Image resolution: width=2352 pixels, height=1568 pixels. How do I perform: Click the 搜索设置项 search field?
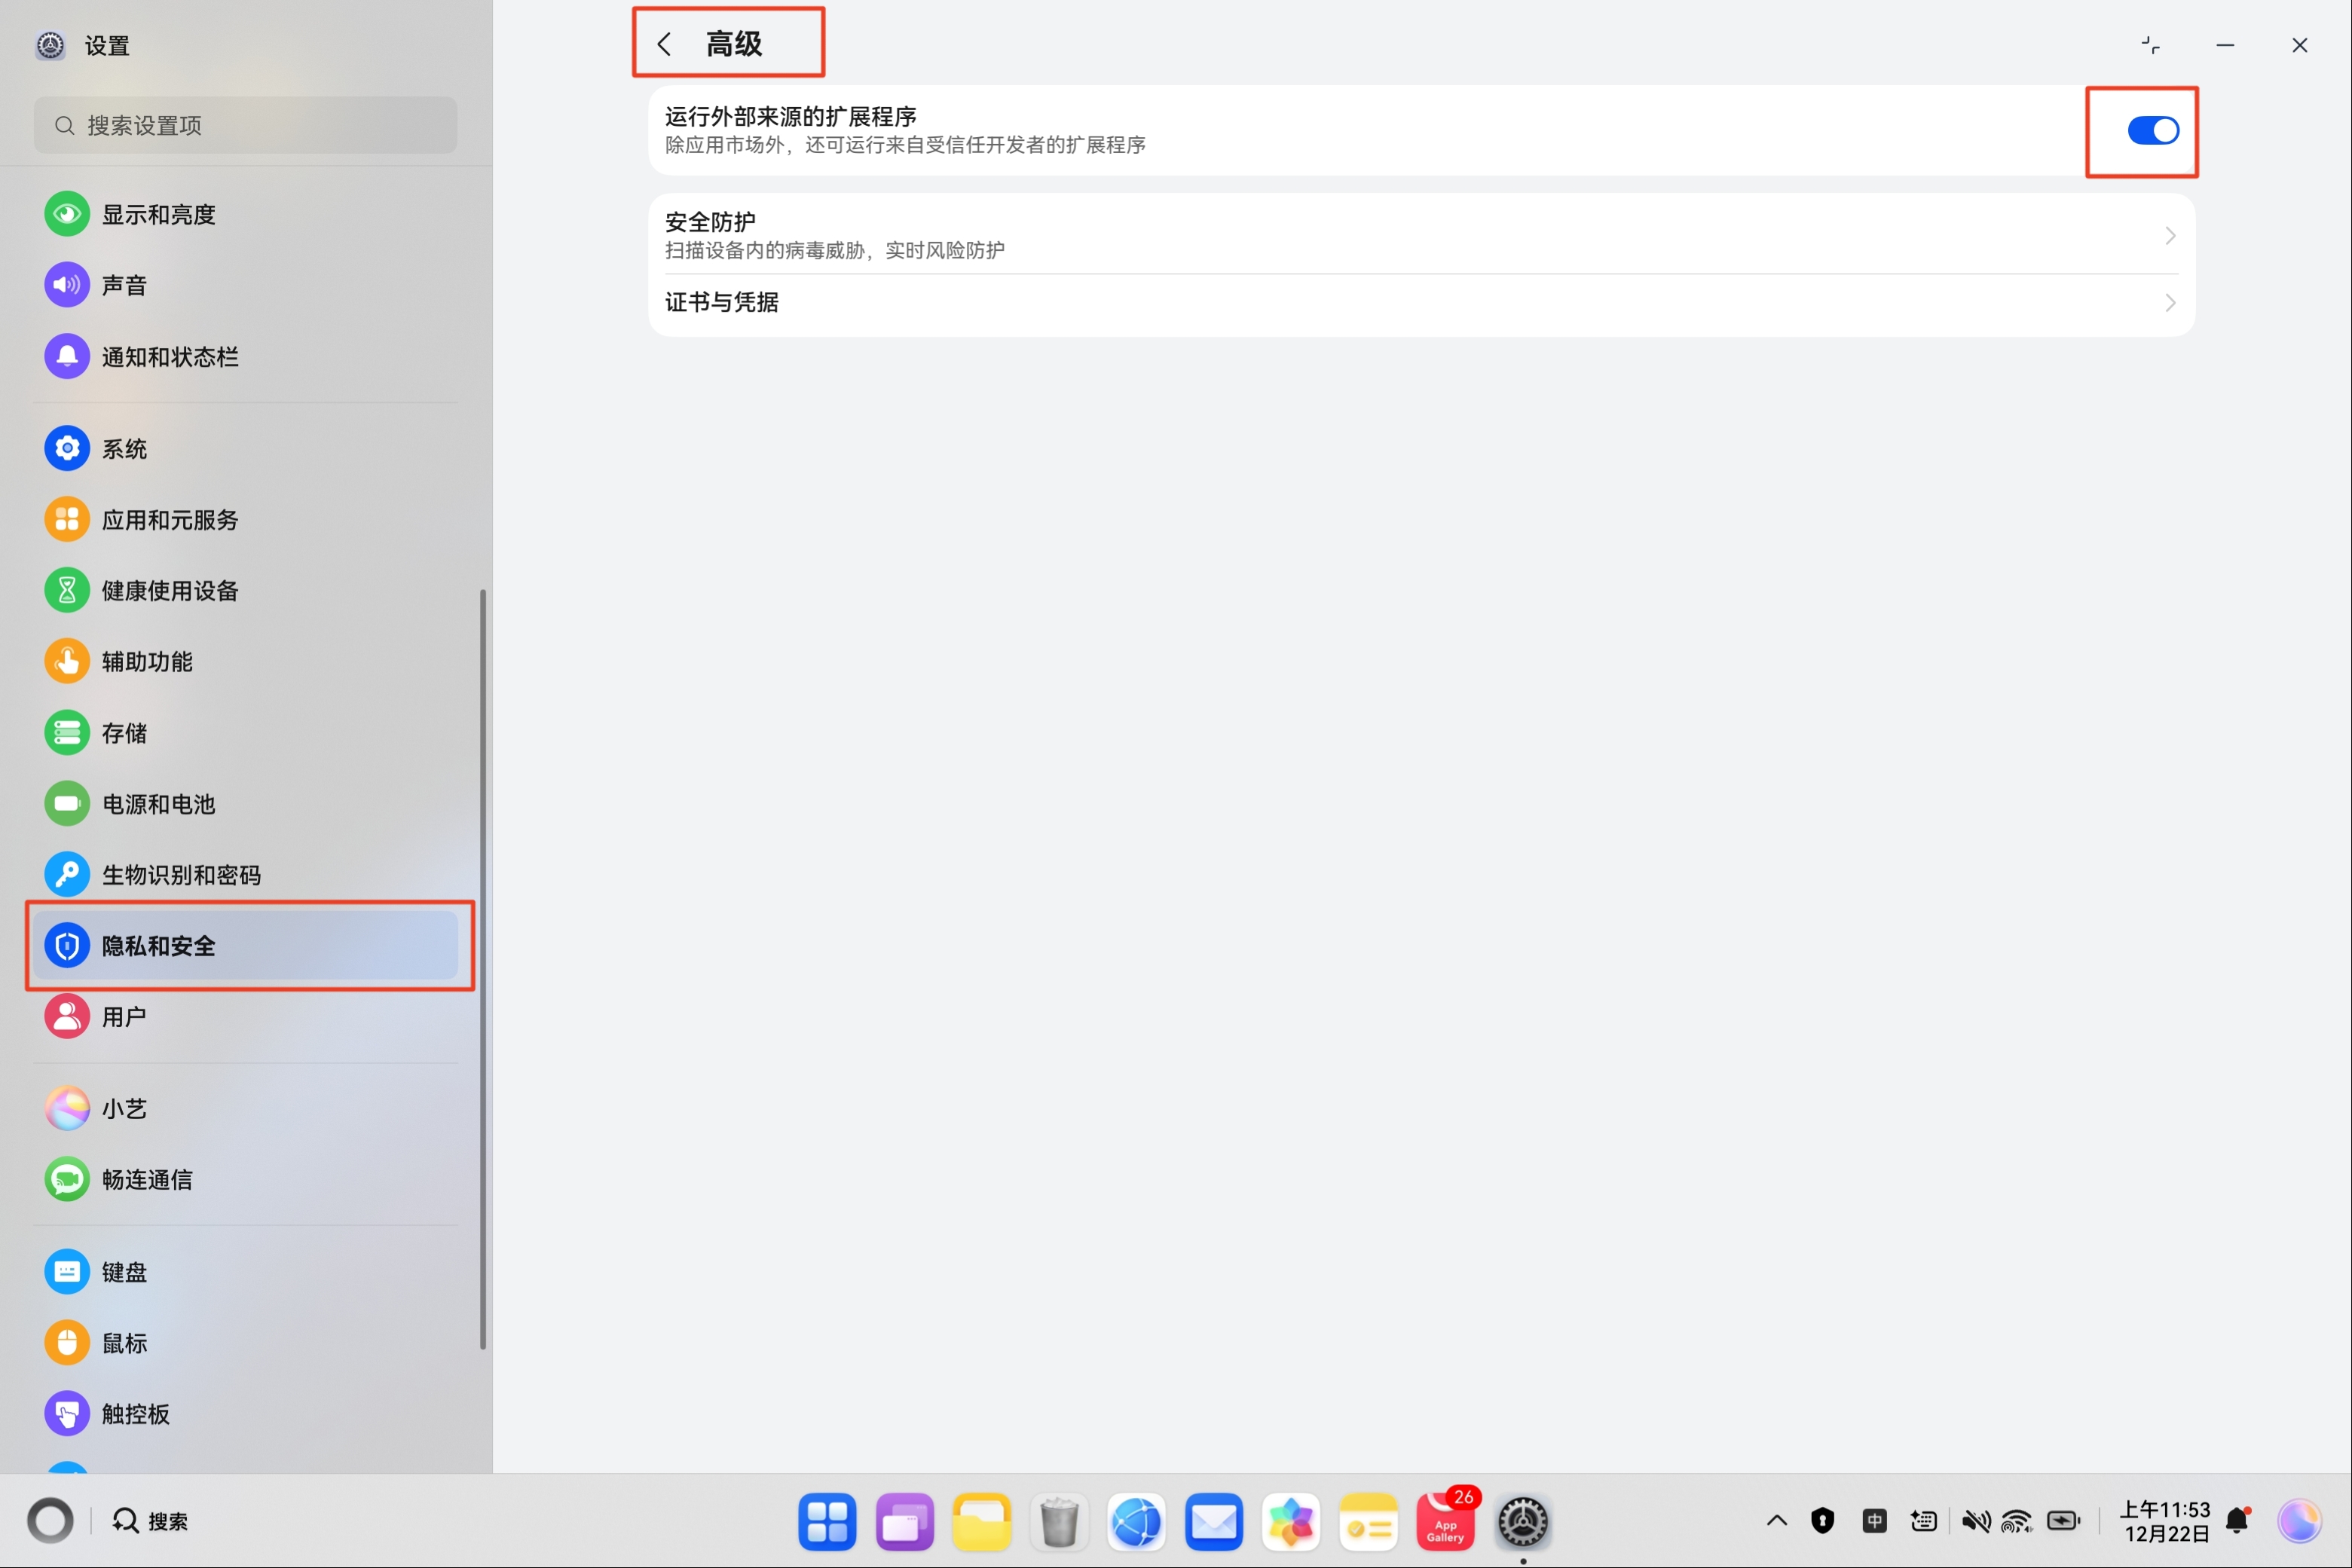246,126
